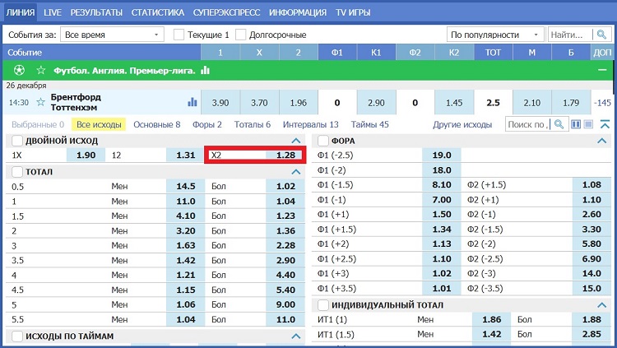Star the Premier League as favorite
This screenshot has width=617, height=348.
(x=40, y=71)
